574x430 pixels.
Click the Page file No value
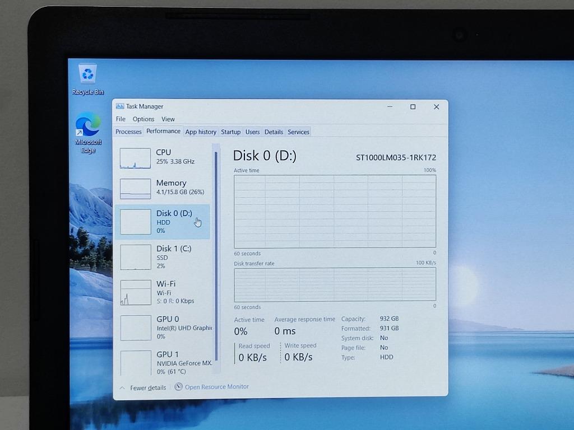coord(384,347)
